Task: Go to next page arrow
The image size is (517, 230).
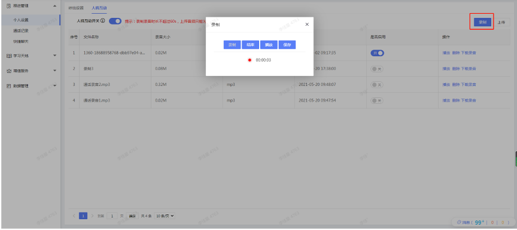Action: [93, 216]
